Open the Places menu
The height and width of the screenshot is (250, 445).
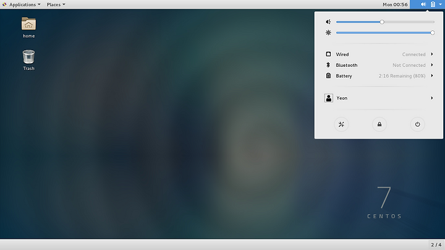(56, 4)
